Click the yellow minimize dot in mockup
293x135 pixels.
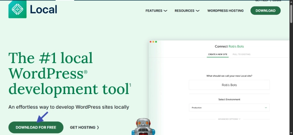153,42
